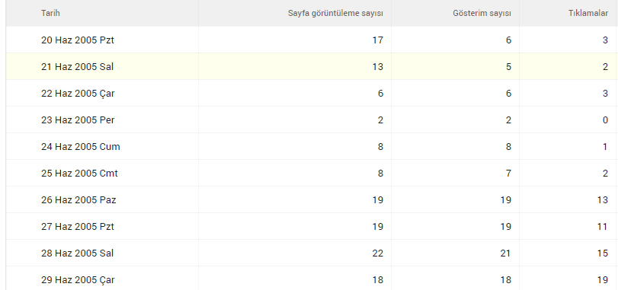Sort by Sayfa görüntüleme sayısı column header
Screen dimensions: 618x290
[335, 13]
